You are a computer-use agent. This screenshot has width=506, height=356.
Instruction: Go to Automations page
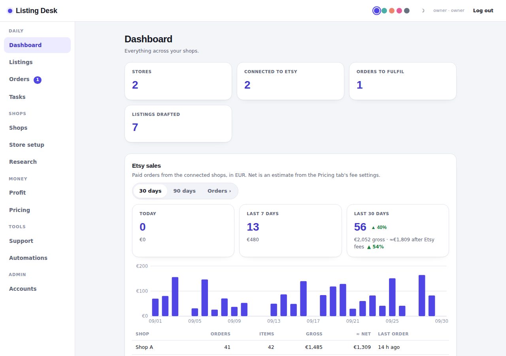click(x=37, y=258)
